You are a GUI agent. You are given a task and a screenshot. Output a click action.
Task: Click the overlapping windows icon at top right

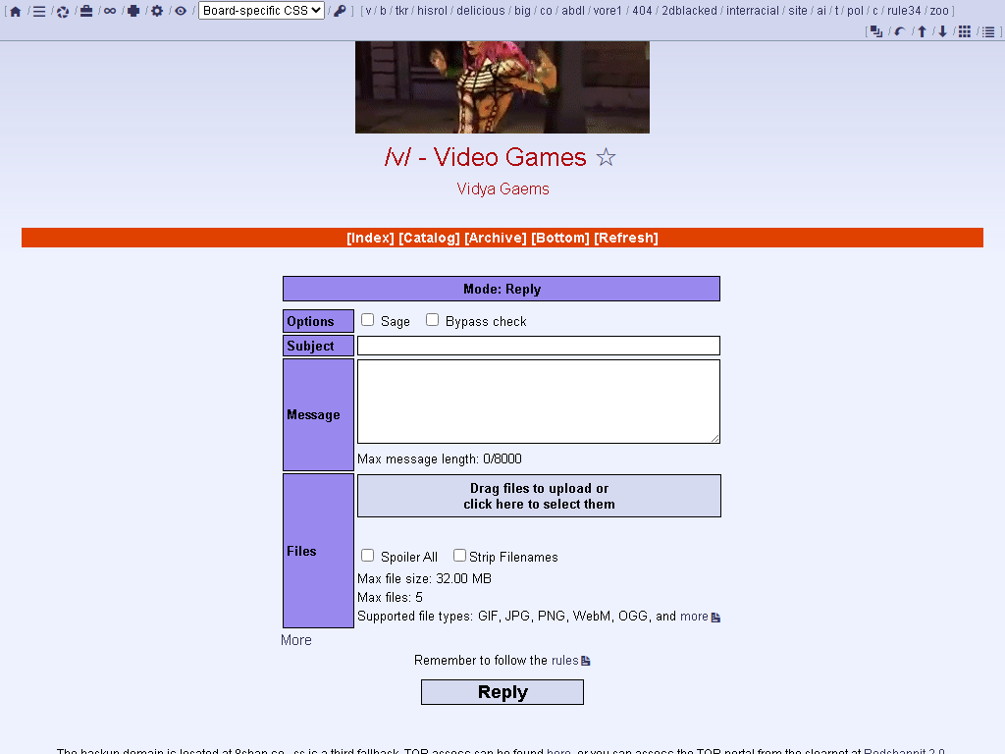click(x=876, y=31)
